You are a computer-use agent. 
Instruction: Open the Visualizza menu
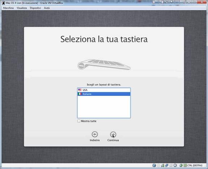(22, 8)
